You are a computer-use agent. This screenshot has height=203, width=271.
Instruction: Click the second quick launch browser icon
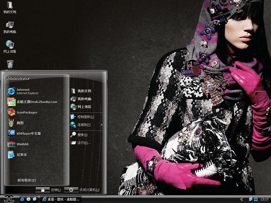click(x=28, y=199)
